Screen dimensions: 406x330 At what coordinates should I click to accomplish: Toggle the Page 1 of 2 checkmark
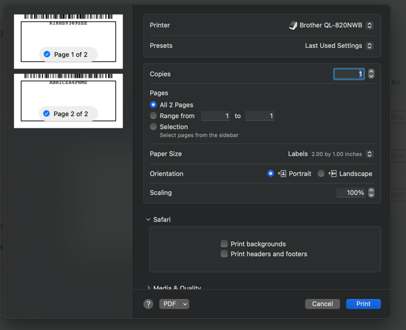point(47,54)
